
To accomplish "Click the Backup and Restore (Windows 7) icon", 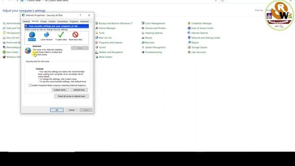I will 96,24.
